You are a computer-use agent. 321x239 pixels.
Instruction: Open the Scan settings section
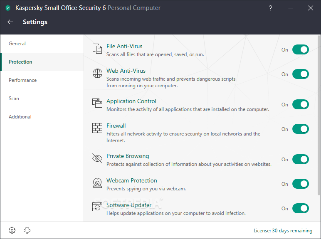click(x=42, y=99)
